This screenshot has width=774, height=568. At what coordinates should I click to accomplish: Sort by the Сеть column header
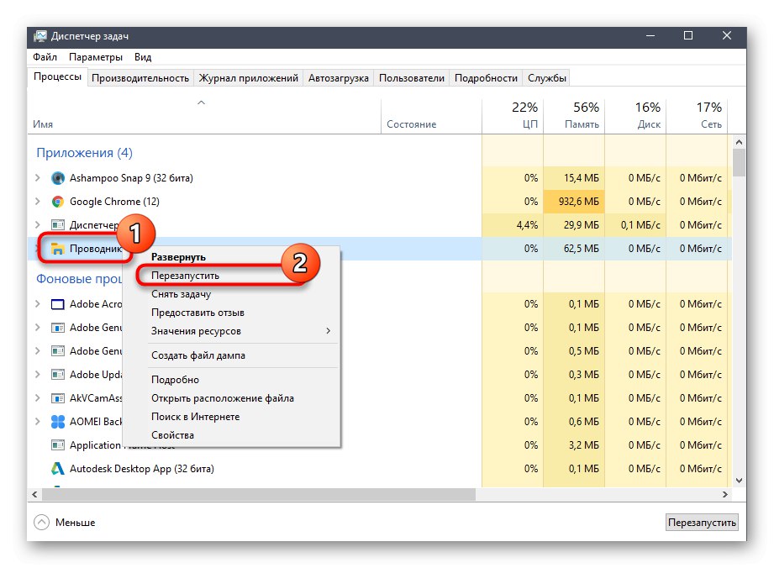(697, 117)
